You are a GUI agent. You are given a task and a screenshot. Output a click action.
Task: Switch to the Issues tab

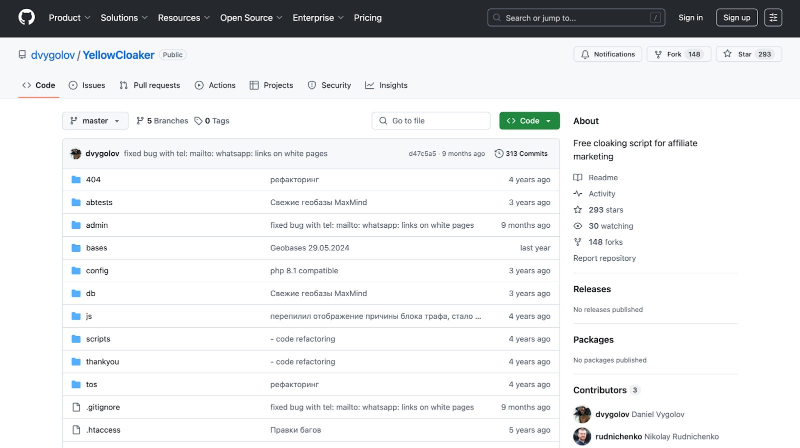click(87, 85)
